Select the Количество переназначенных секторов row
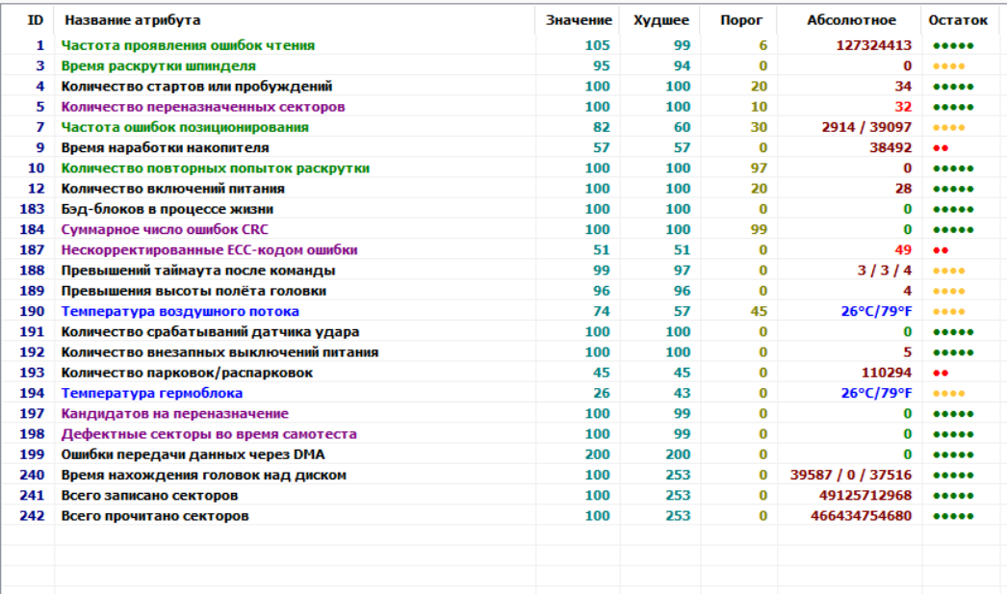The image size is (1007, 594). tap(202, 107)
